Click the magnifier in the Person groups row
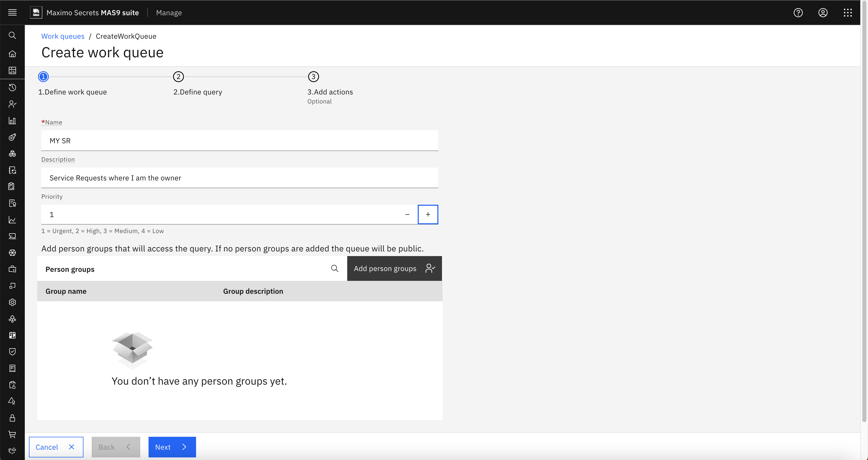 (x=335, y=268)
